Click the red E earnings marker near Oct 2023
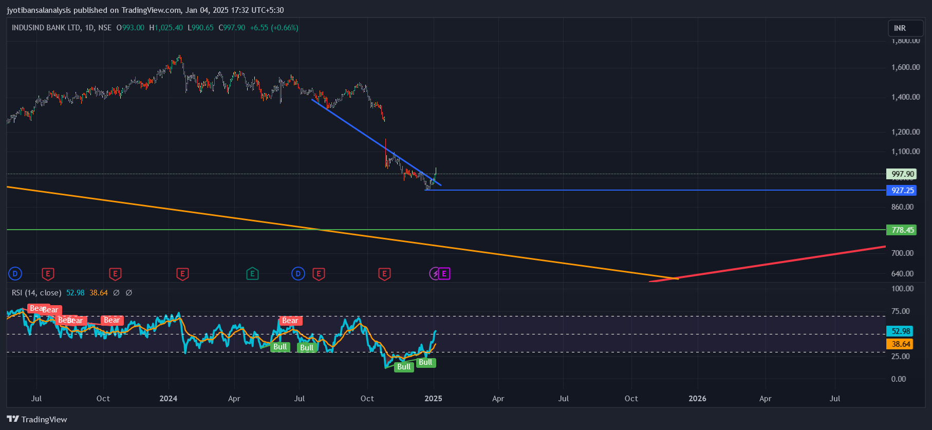932x430 pixels. (115, 274)
